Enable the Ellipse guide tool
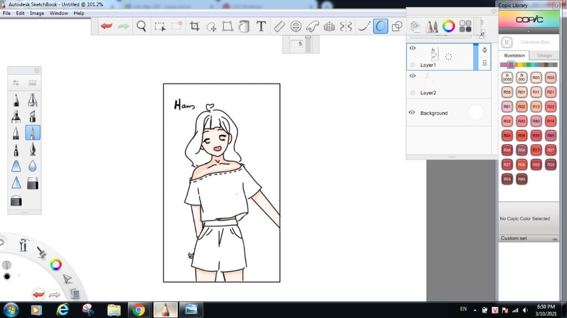 [x=296, y=26]
